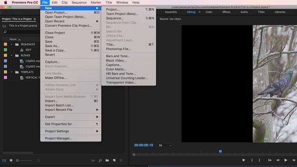The image size is (297, 167).
Task: Click the Clip001 clip icon
Action: (22, 61)
